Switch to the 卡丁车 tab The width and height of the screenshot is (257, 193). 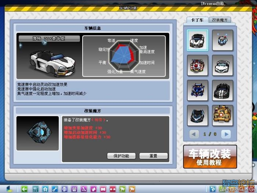(198, 20)
